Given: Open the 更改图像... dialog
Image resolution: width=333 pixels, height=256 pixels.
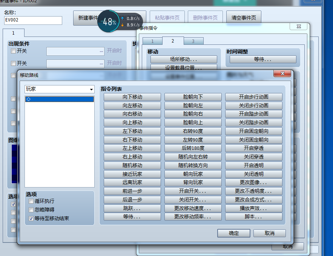Looking at the screenshot, I should [254, 183].
